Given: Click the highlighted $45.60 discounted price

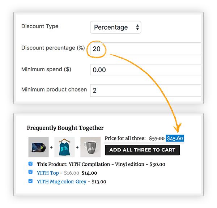Looking at the screenshot, I should point(175,138).
